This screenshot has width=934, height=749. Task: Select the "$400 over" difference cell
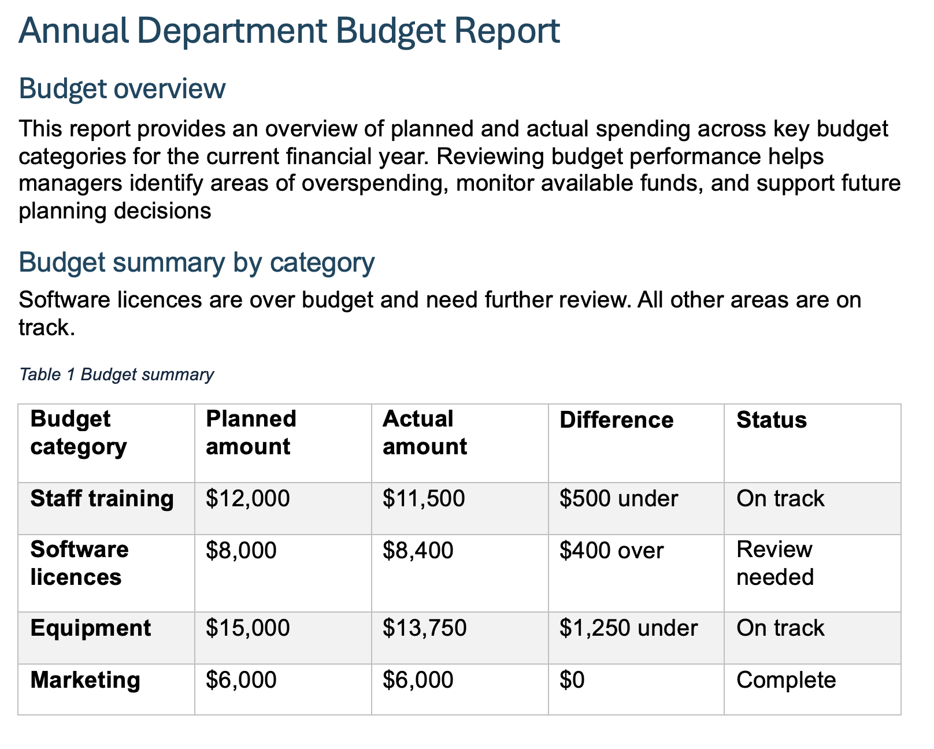(x=636, y=573)
